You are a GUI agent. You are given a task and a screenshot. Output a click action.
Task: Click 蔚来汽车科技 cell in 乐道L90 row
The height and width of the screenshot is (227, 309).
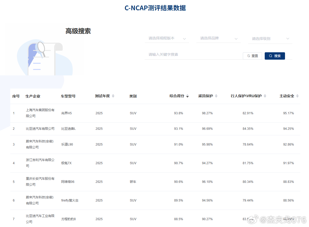coord(40,144)
